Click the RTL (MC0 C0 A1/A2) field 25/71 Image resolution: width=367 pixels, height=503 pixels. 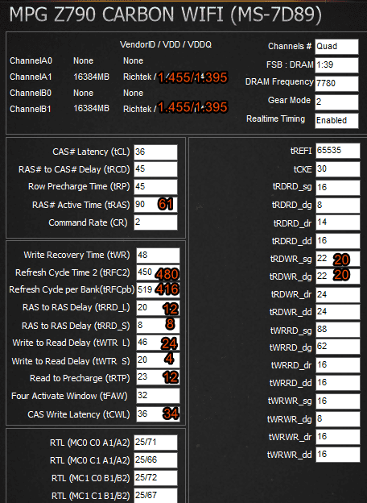155,443
